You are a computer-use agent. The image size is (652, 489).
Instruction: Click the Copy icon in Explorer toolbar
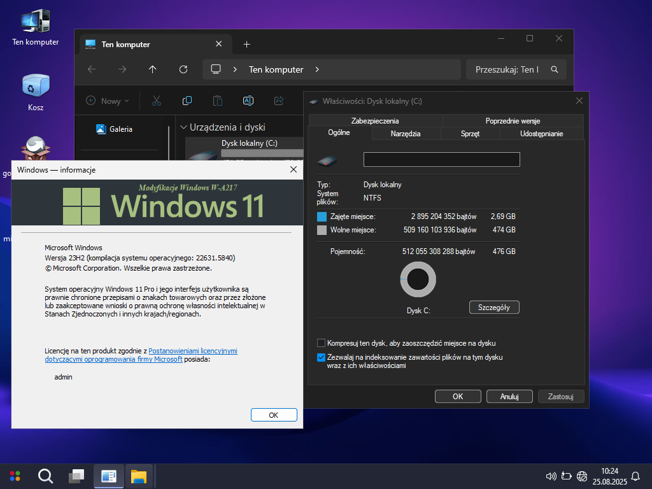pyautogui.click(x=187, y=101)
